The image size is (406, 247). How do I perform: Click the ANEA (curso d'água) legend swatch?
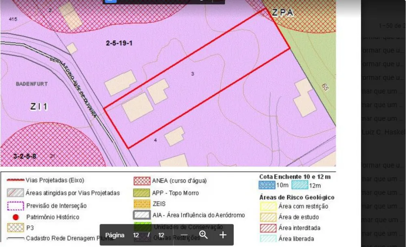click(142, 181)
